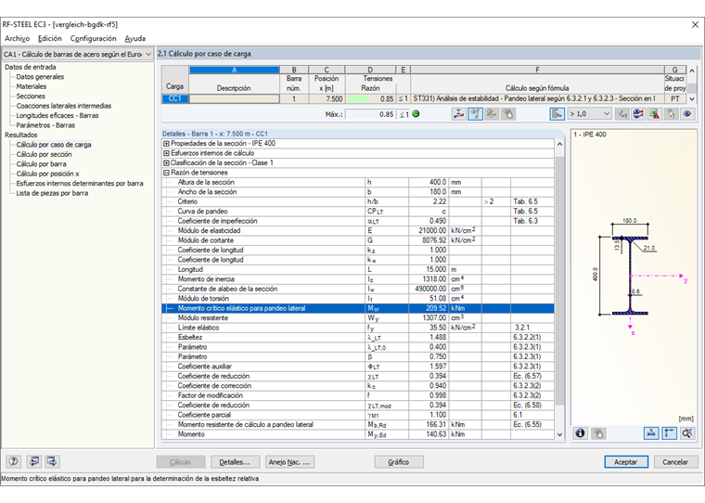Open the Archivo menu
The height and width of the screenshot is (503, 705).
(x=17, y=39)
